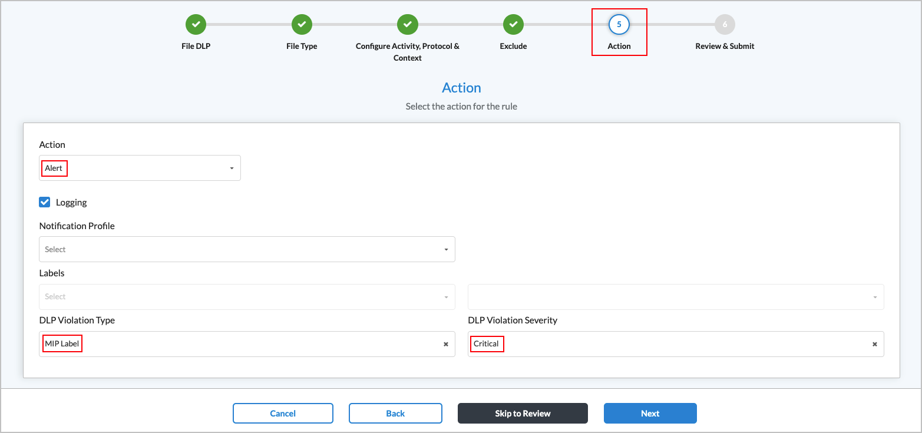Jump to step 6 Review & Submit circle

tap(725, 25)
